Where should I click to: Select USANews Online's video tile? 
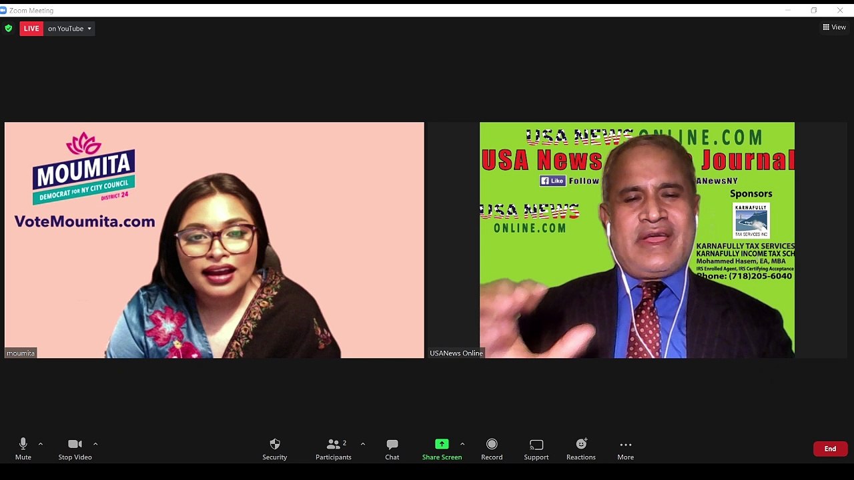pyautogui.click(x=637, y=240)
